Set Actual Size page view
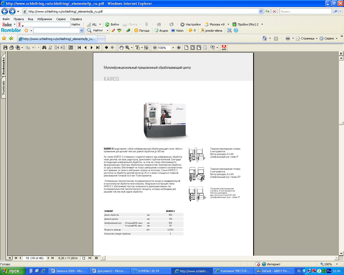Screen dimensions: 344x275 (186, 48)
